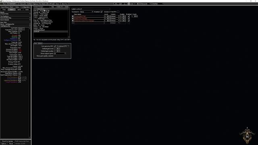Click Delete socket group button
The width and height of the screenshot is (258, 145).
coord(67,7)
